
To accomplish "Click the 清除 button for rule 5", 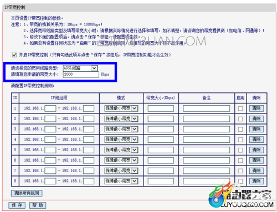I will point(257,150).
